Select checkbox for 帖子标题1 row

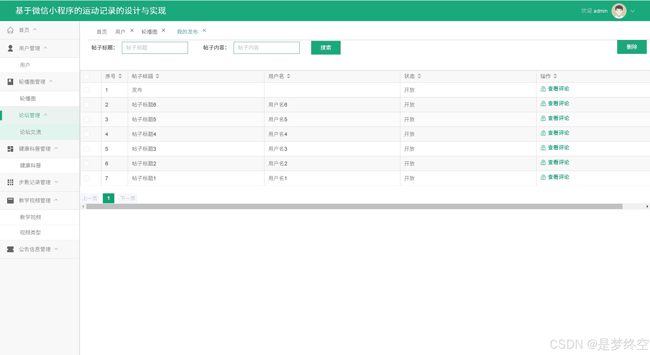(x=87, y=178)
